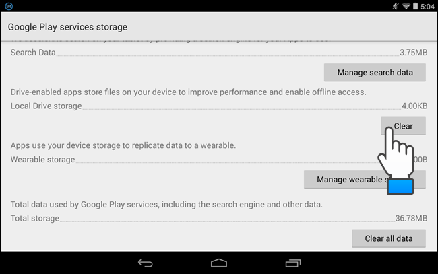Clear the Local Drive storage
Screen dimensions: 438x274
click(403, 126)
